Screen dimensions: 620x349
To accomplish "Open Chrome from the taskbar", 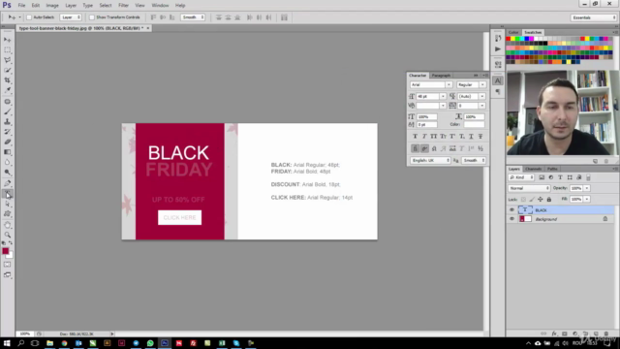I will pyautogui.click(x=64, y=343).
